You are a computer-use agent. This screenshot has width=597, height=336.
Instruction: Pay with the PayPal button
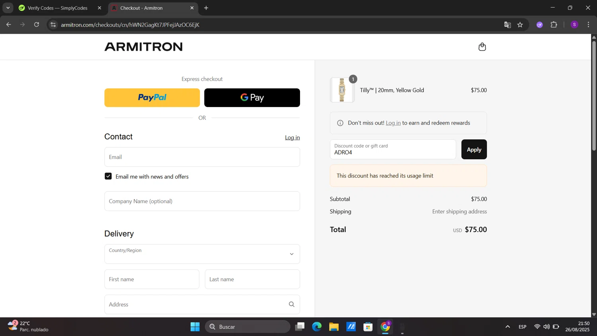coord(152,98)
